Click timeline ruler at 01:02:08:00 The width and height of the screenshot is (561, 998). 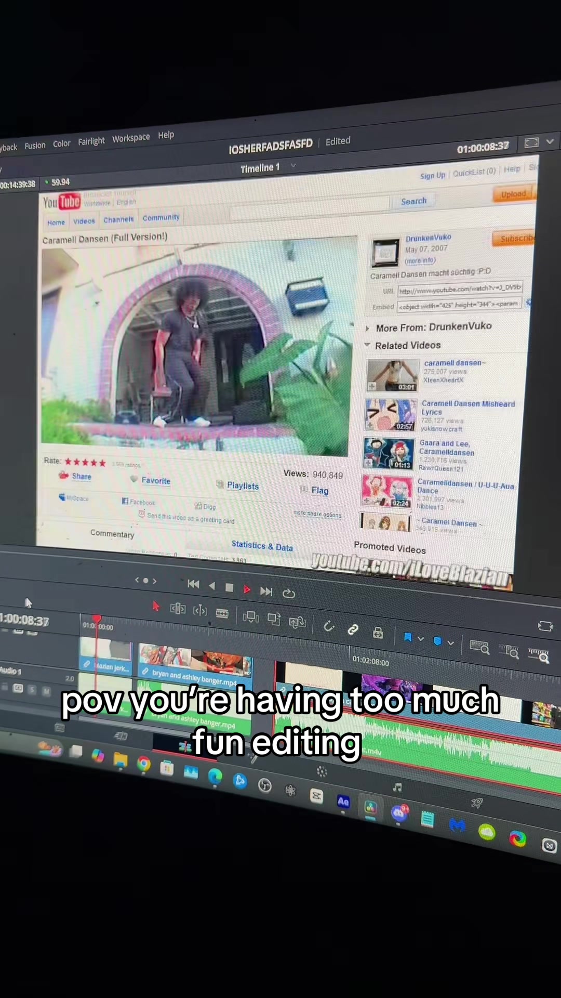tap(370, 662)
